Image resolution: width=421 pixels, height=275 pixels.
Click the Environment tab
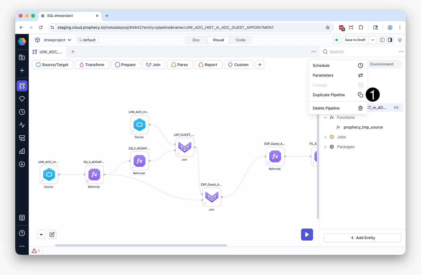pos(382,64)
